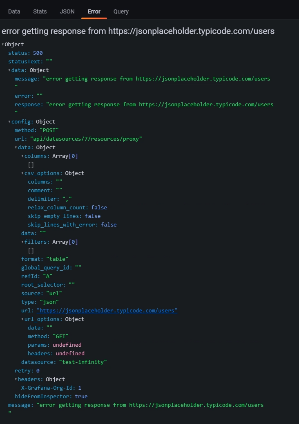Click the headers: undefined row
Viewport: 299px width, 424px height.
(x=56, y=353)
